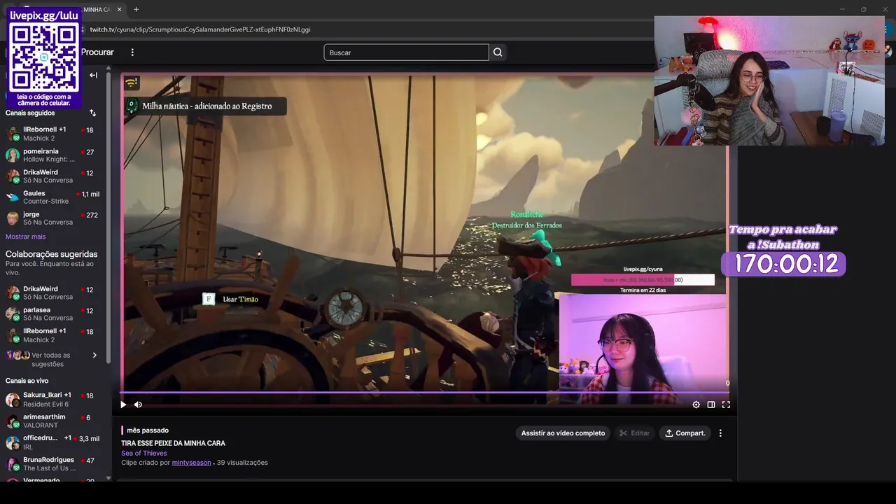Click the Canais ao vivo heading
896x504 pixels.
(27, 381)
